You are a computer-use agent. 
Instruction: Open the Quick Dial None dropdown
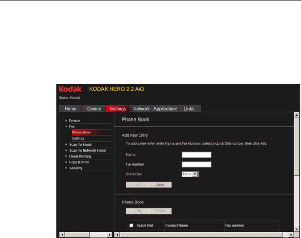[x=190, y=174]
